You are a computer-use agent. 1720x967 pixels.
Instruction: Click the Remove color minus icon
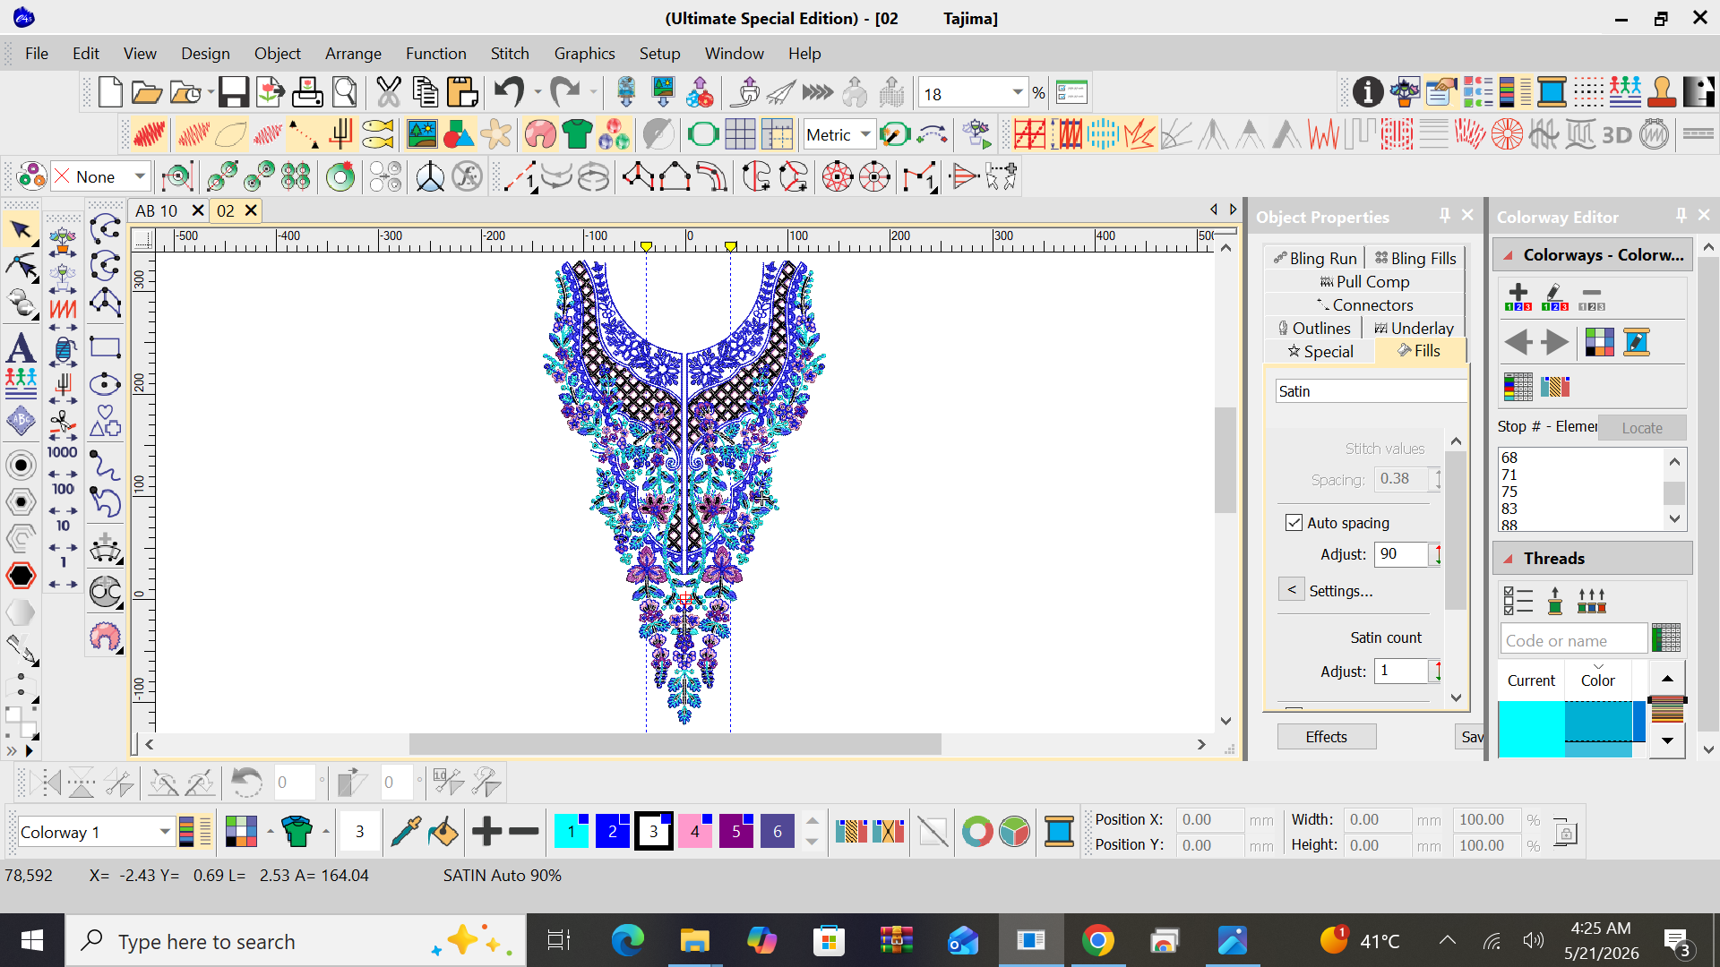click(x=523, y=832)
